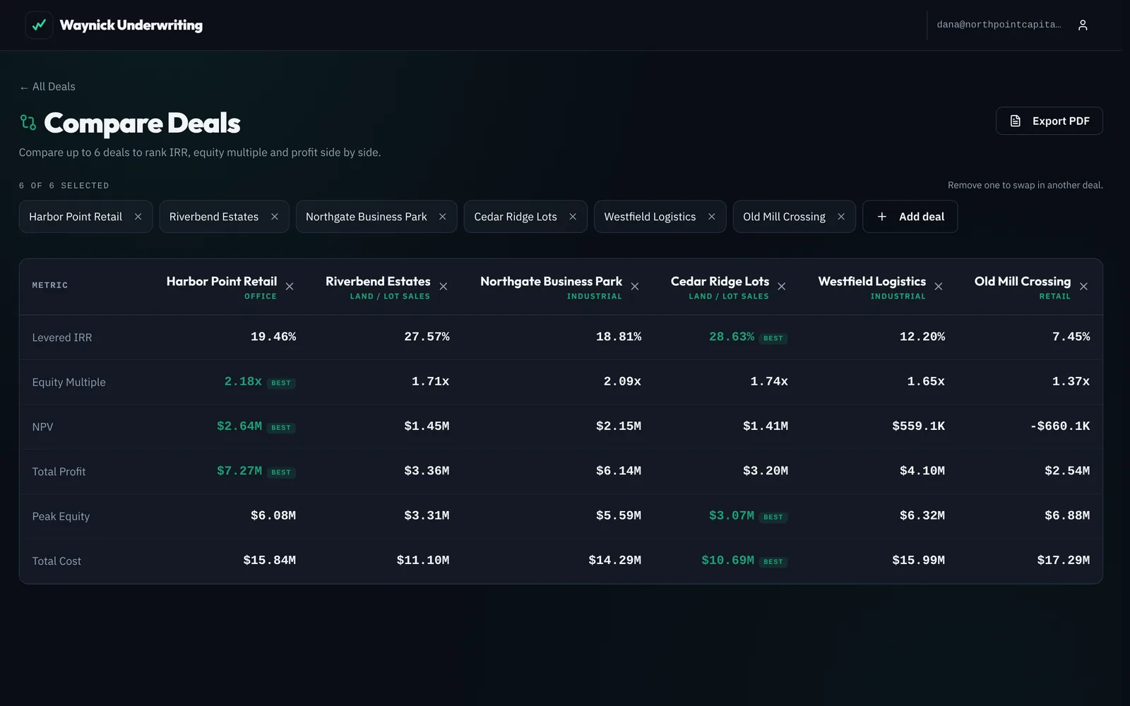
Task: Click the dana@northpointcapita… account email
Action: (999, 25)
